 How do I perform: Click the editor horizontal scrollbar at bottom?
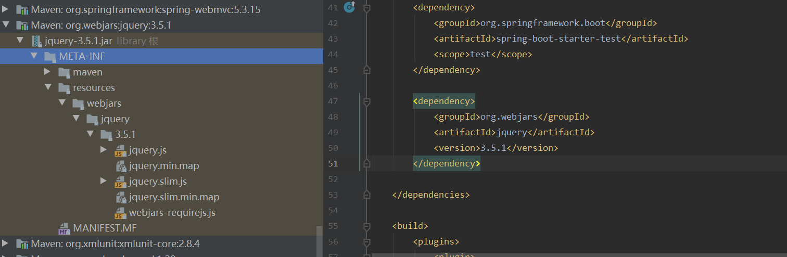[x=579, y=255]
